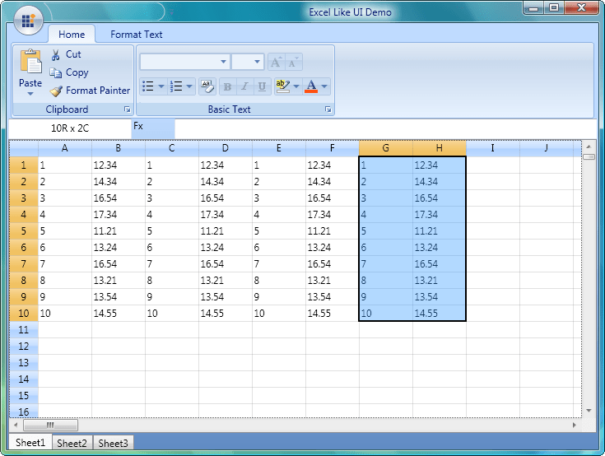Click the bullet list icon
The image size is (605, 456).
pos(148,86)
